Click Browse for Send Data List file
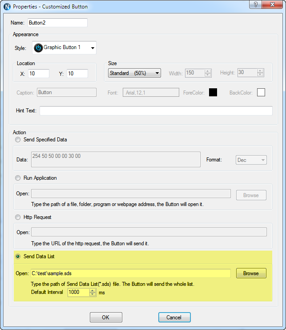Screen dimensions: 286x330 pos(251,273)
